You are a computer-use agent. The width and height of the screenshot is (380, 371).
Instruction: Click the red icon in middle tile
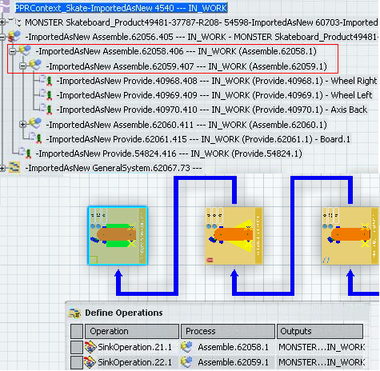coord(210,260)
